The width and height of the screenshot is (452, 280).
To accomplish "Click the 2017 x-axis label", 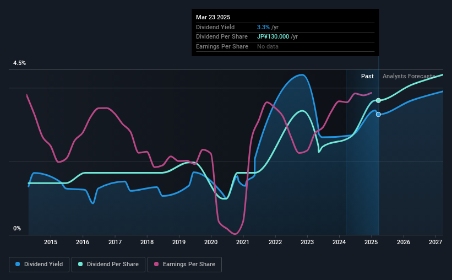I will (x=115, y=242).
